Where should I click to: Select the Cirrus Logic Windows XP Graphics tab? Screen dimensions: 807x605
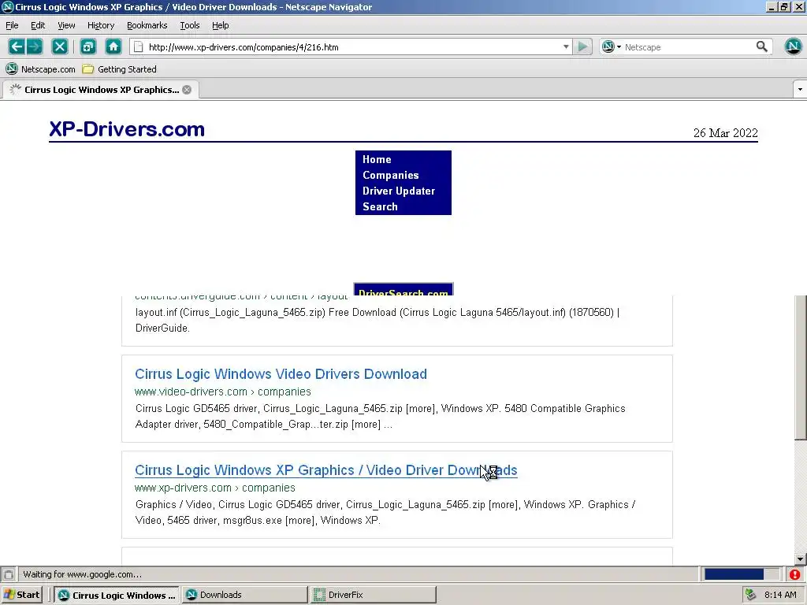(101, 90)
